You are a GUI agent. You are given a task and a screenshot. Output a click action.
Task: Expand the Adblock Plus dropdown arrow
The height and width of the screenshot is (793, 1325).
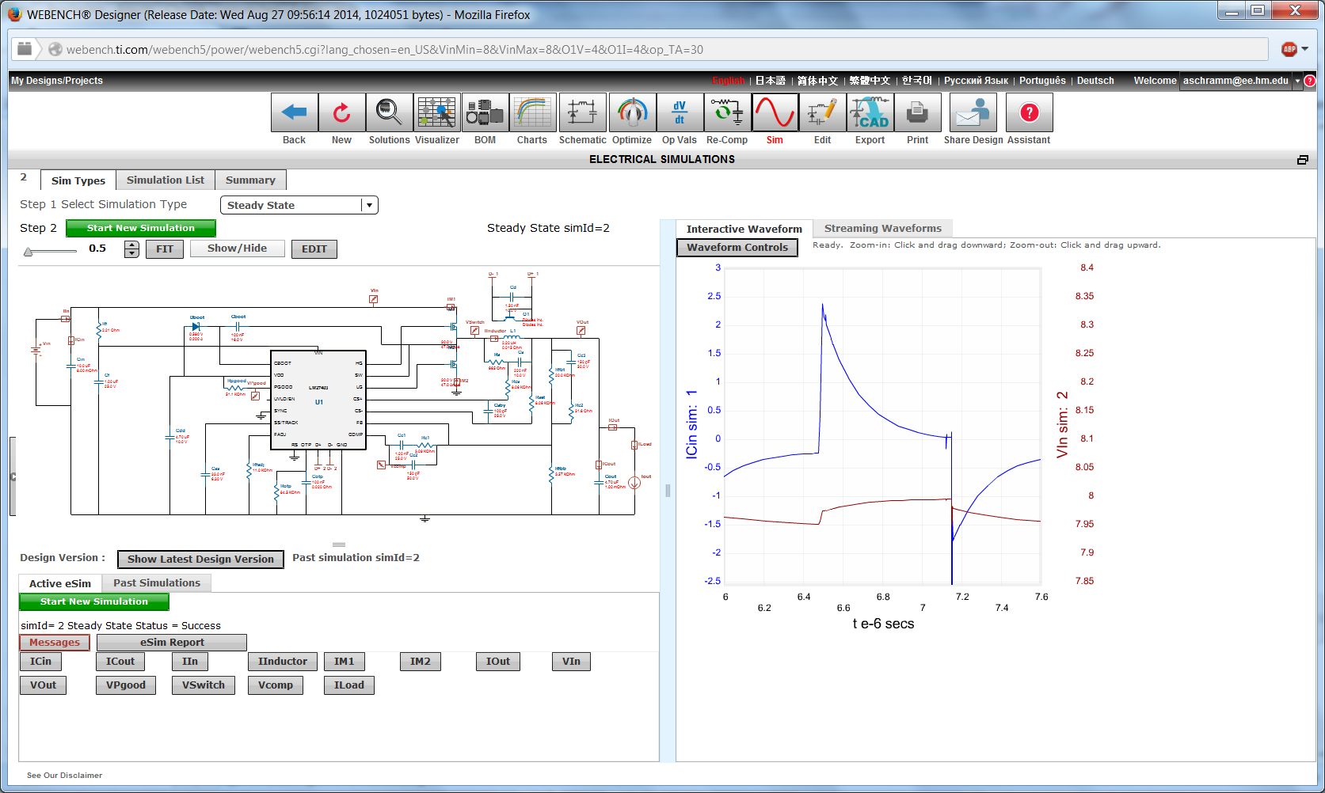pyautogui.click(x=1304, y=49)
